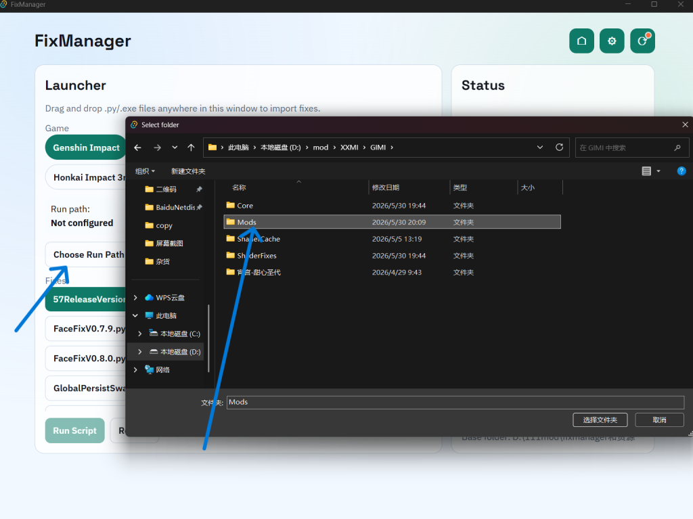The height and width of the screenshot is (519, 693).
Task: Click the refresh icon with notification dot
Action: (642, 41)
